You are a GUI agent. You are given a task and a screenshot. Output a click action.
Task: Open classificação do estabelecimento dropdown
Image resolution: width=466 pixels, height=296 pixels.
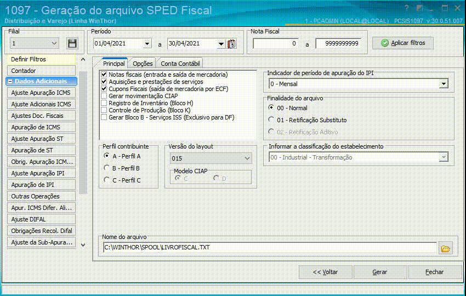(444, 157)
